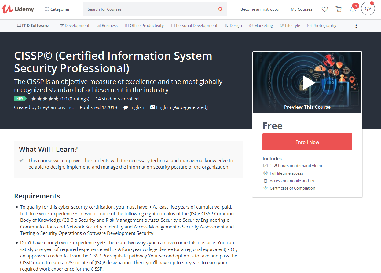Image resolution: width=381 pixels, height=273 pixels.
Task: Open Become an Instructor link
Action: (x=260, y=9)
